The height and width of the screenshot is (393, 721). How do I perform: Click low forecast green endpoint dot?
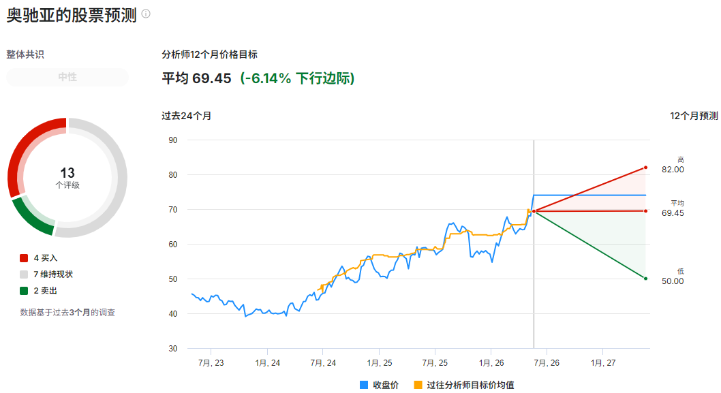(645, 279)
